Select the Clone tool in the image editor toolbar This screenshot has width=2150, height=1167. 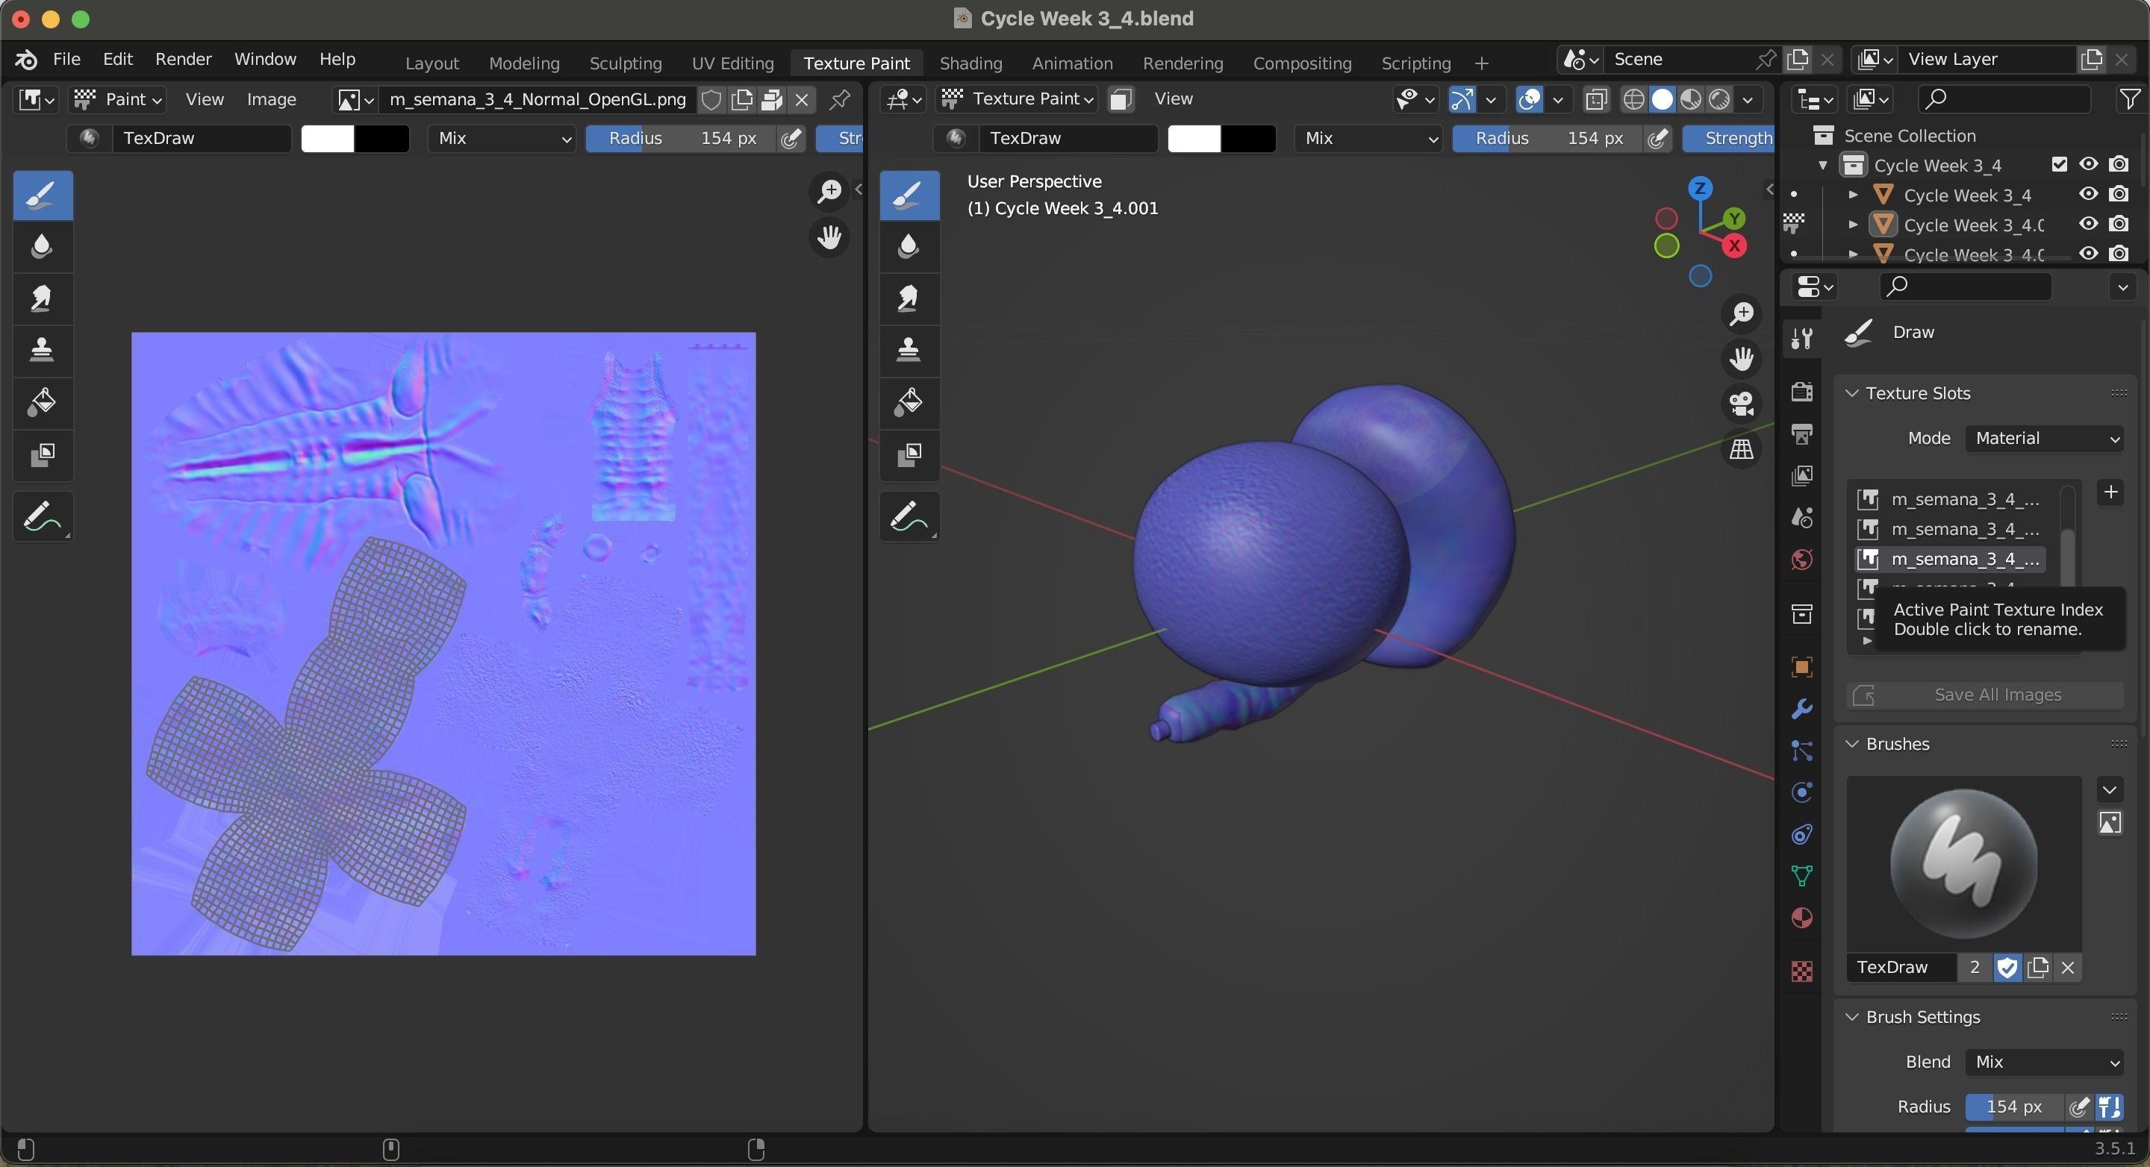click(x=43, y=351)
